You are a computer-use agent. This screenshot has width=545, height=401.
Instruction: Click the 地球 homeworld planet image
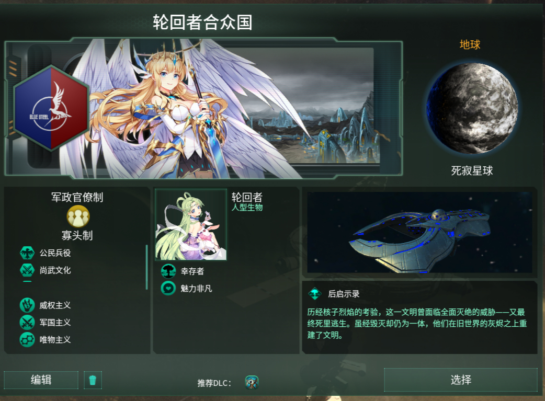472,108
